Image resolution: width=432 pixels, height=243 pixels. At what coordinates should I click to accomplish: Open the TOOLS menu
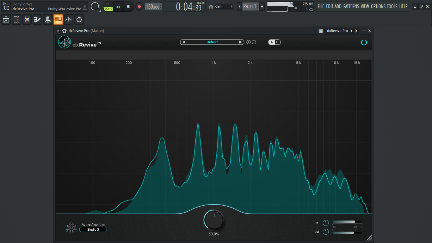tap(392, 6)
